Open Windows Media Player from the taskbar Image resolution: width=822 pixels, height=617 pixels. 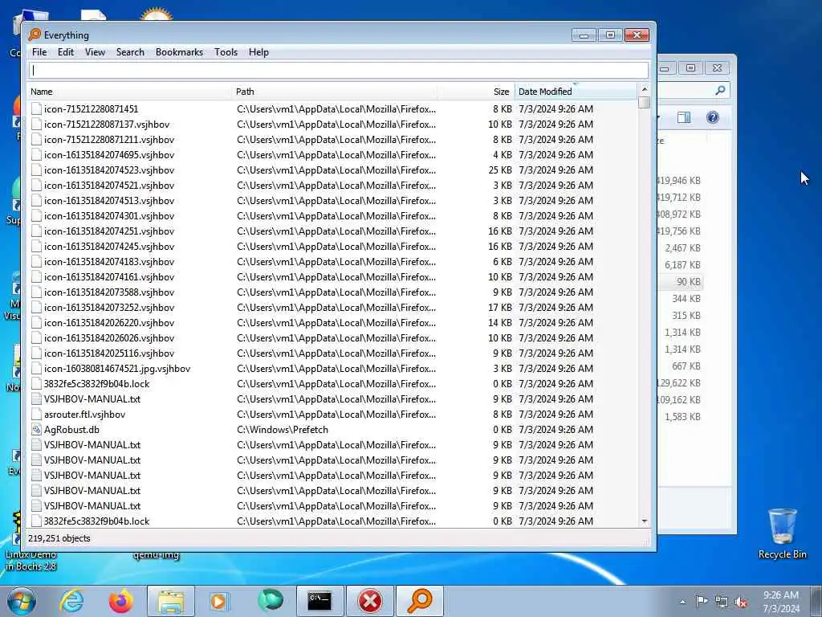(x=219, y=601)
